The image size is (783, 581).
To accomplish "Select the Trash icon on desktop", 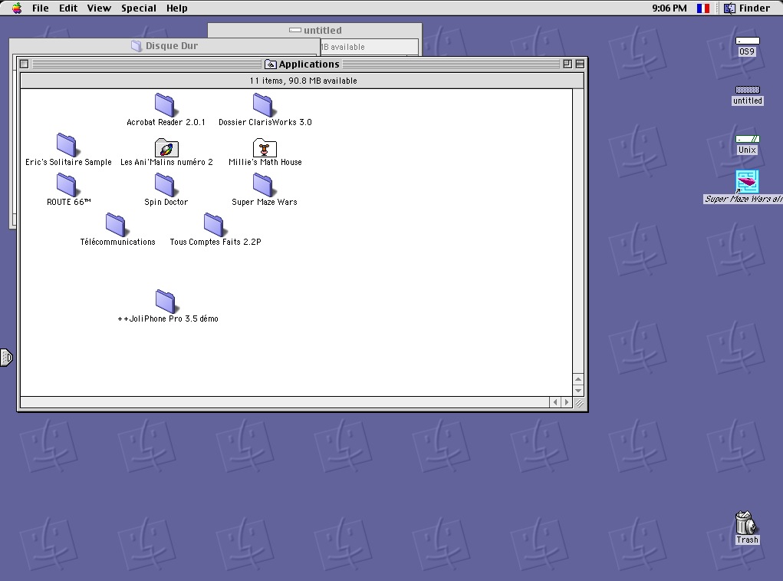I will 745,523.
